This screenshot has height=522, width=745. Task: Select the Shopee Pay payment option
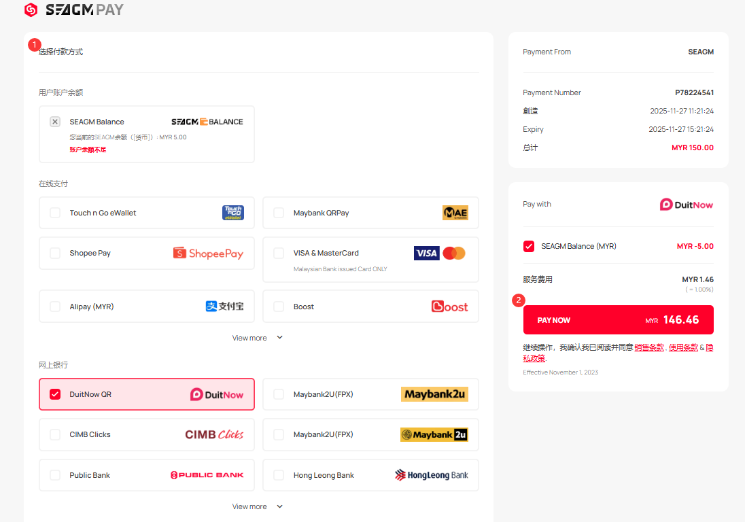coord(90,254)
